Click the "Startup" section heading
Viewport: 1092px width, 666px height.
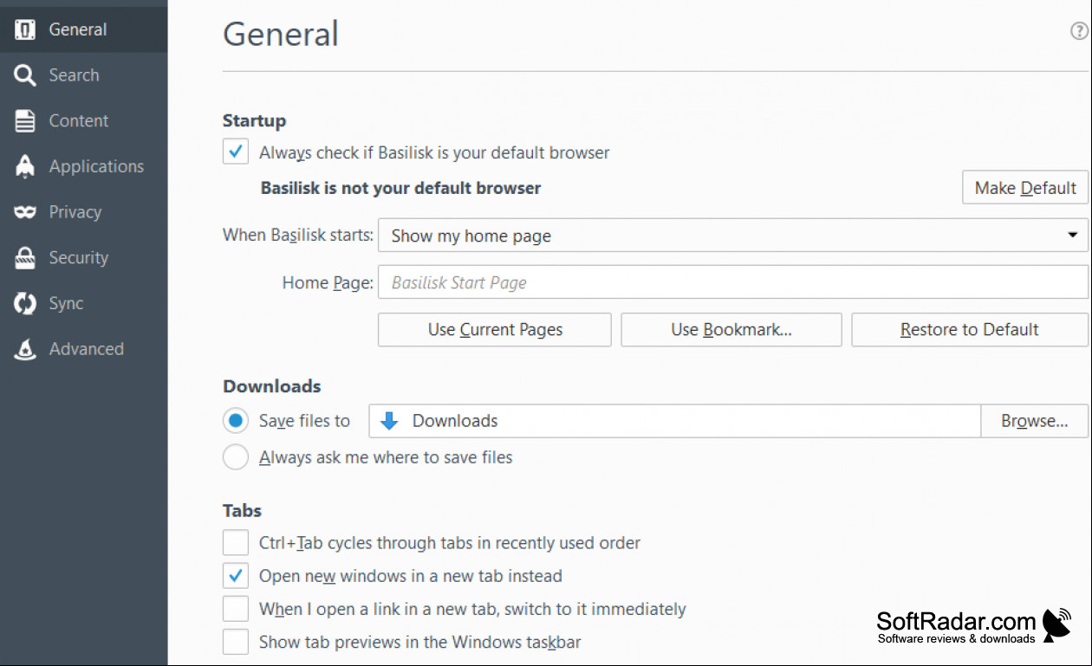coord(254,121)
